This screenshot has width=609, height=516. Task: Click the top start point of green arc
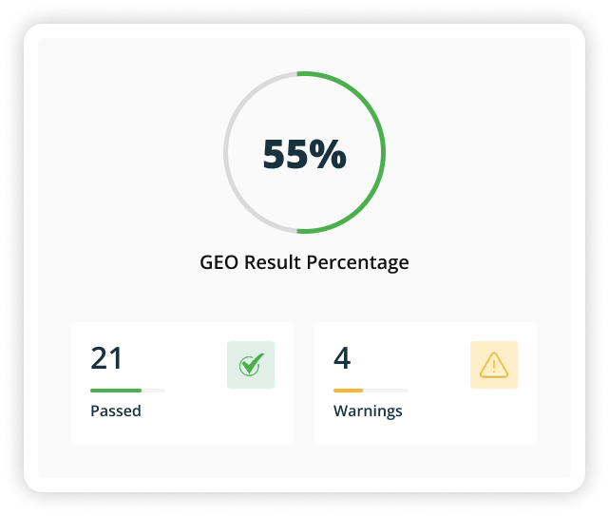coord(299,72)
